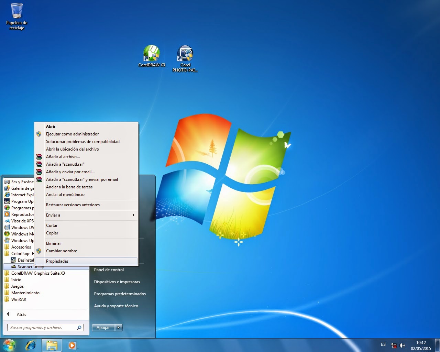The width and height of the screenshot is (440, 352).
Task: Select the CorelDRAW X3 desktop shortcut
Action: pyautogui.click(x=152, y=56)
